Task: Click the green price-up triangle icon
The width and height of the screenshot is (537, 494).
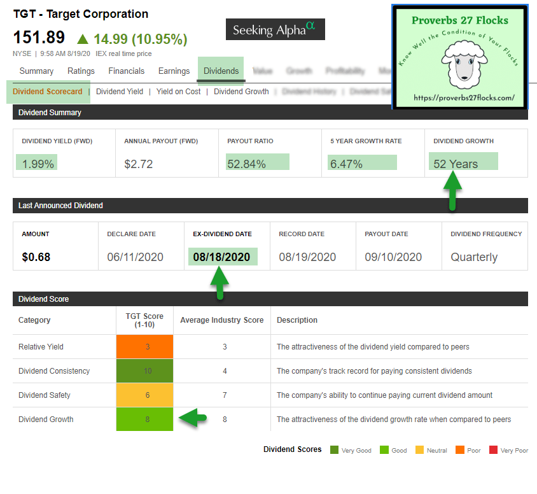Action: (x=83, y=39)
